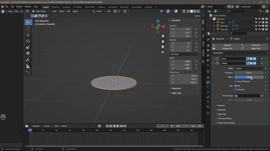The image size is (270, 151).
Task: Open the Render menu
Action: point(19,7)
